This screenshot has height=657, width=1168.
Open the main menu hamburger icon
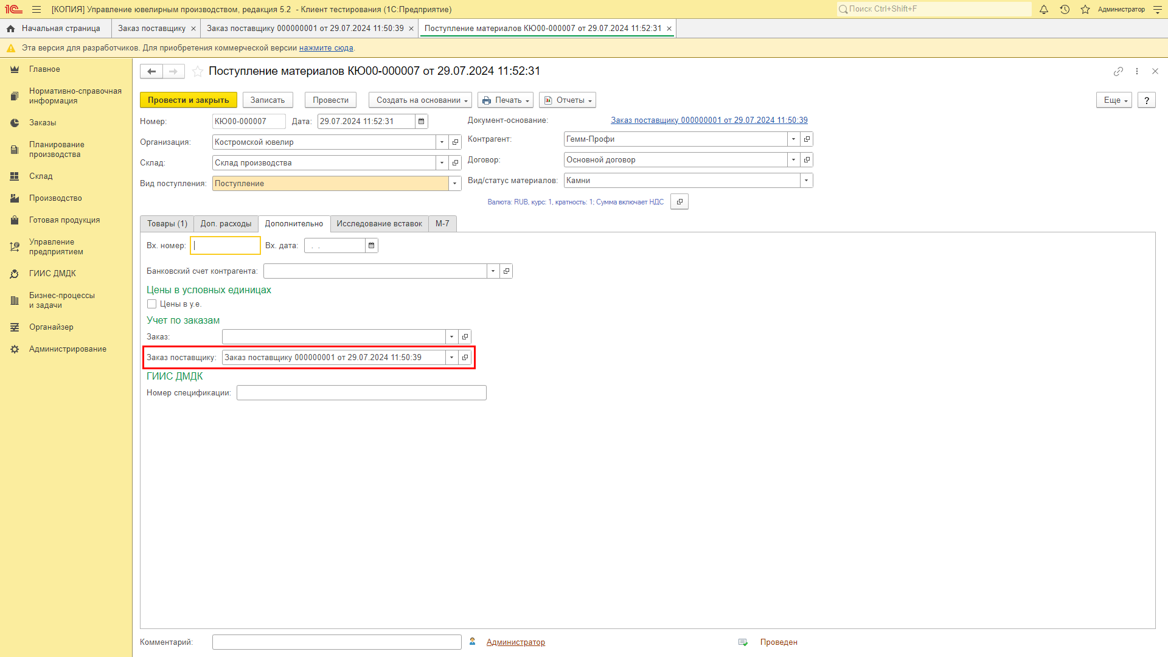[x=36, y=9]
